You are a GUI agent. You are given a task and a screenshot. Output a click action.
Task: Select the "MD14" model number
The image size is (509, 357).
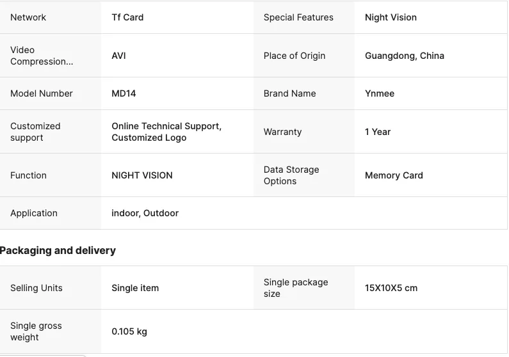pyautogui.click(x=124, y=93)
